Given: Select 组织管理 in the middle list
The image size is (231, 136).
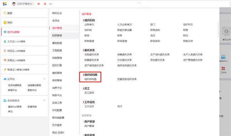Looking at the screenshot, I should click(x=57, y=28).
